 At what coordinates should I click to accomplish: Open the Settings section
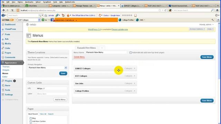coord(9,95)
